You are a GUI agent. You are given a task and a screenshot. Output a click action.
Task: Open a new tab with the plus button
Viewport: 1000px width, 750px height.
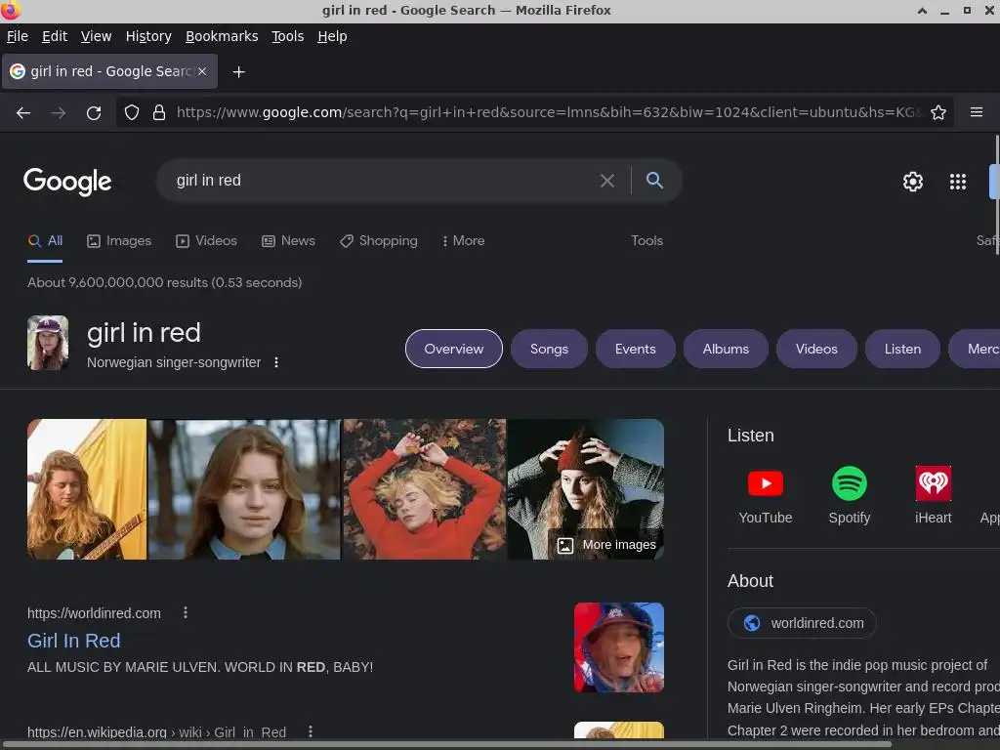pyautogui.click(x=238, y=72)
